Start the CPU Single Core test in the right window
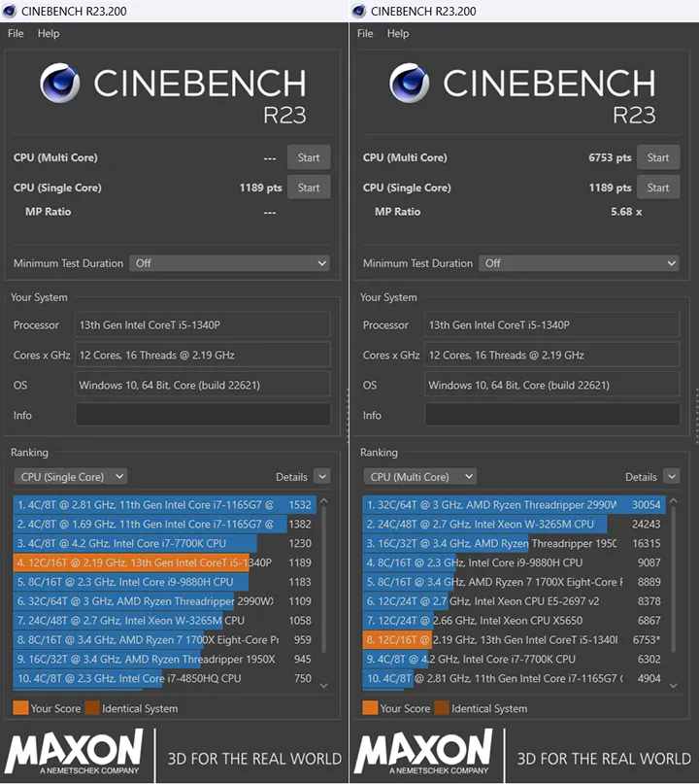Viewport: 699px width, 784px height. click(x=658, y=187)
